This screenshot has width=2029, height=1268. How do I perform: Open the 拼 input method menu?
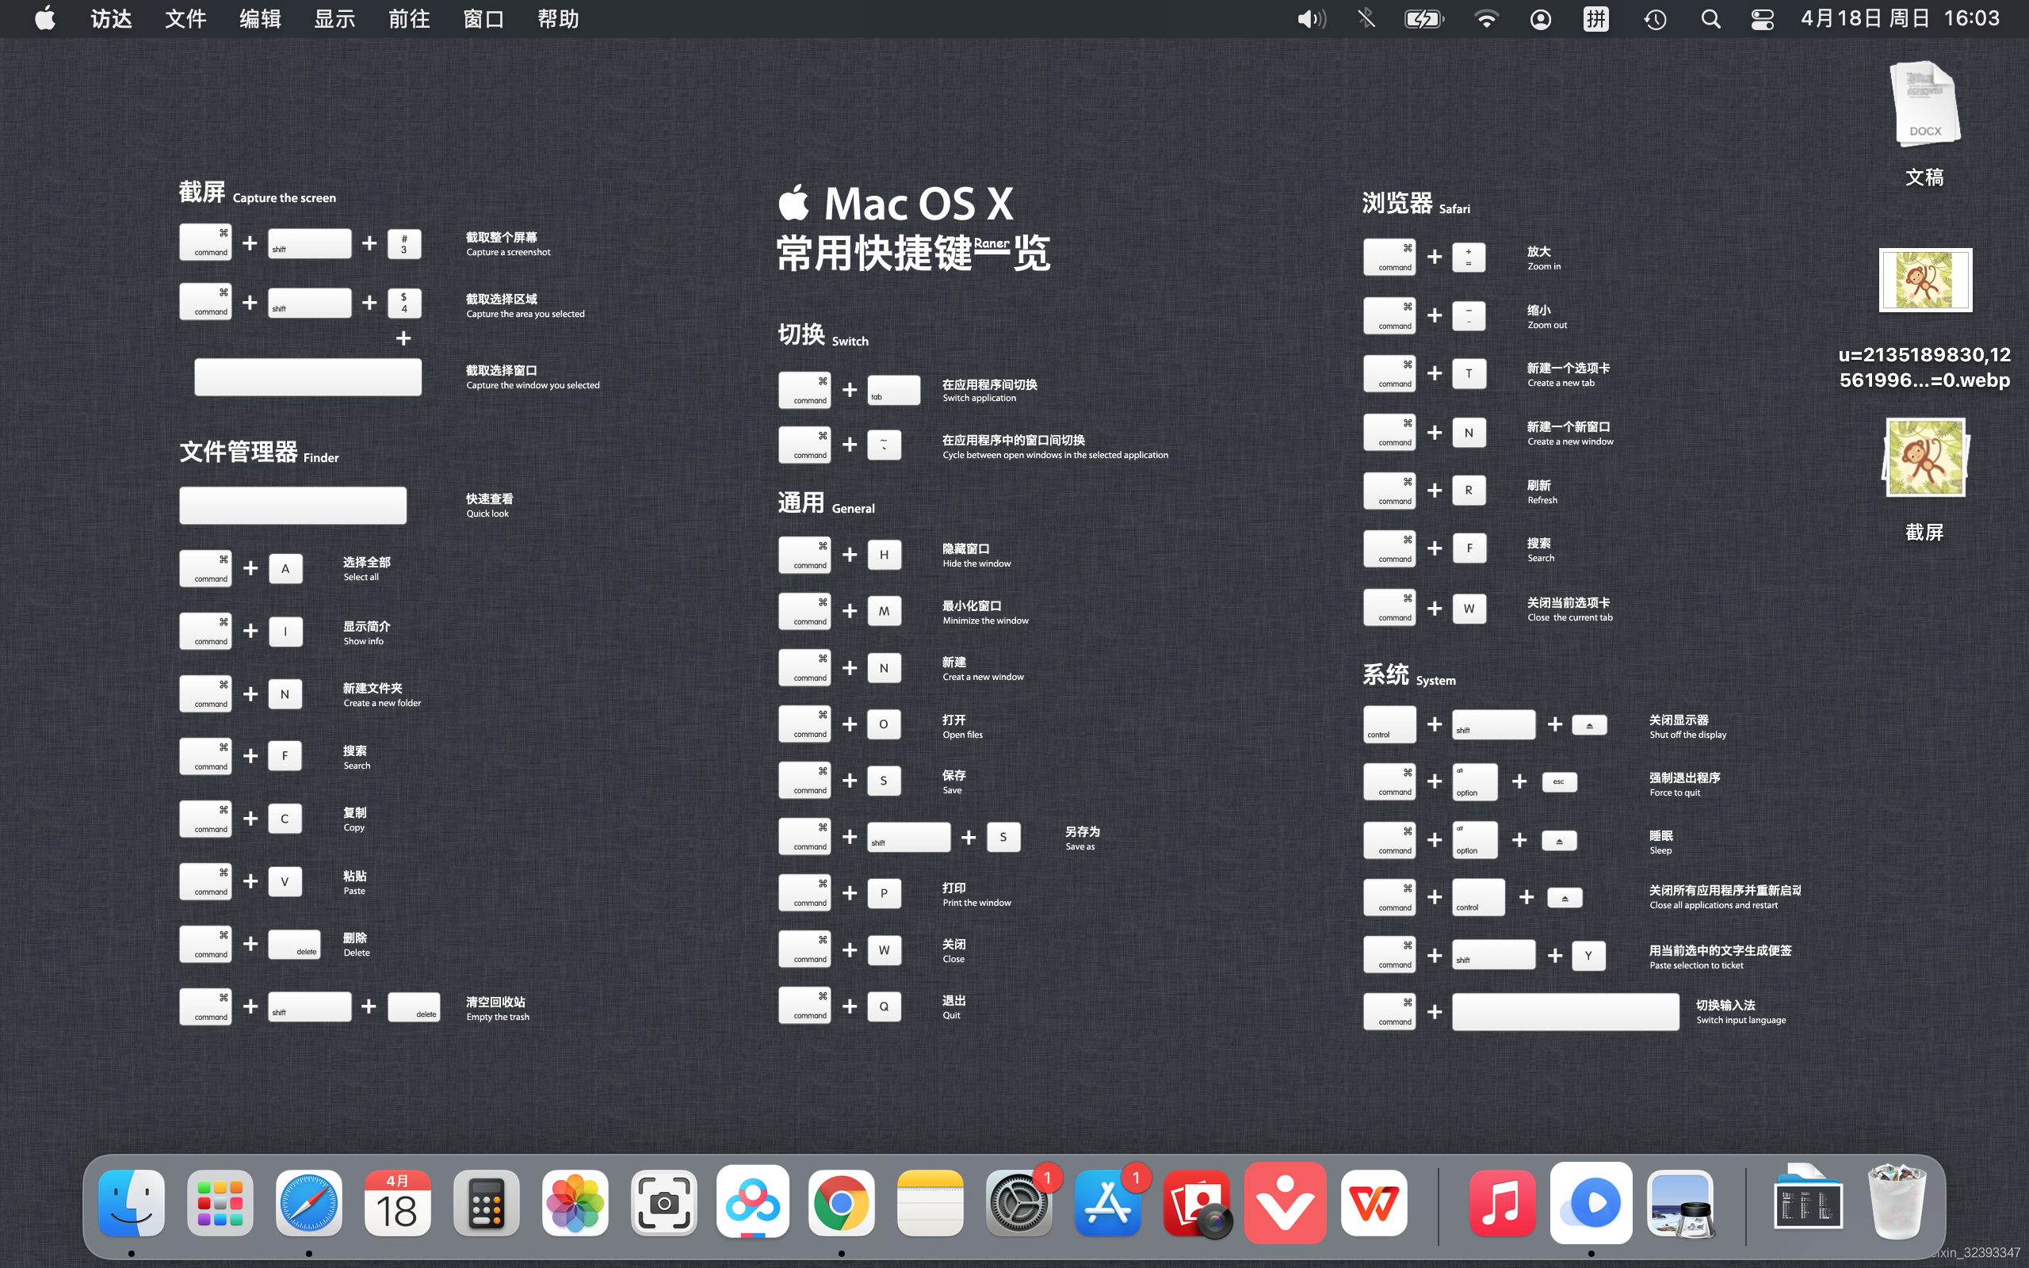tap(1596, 18)
